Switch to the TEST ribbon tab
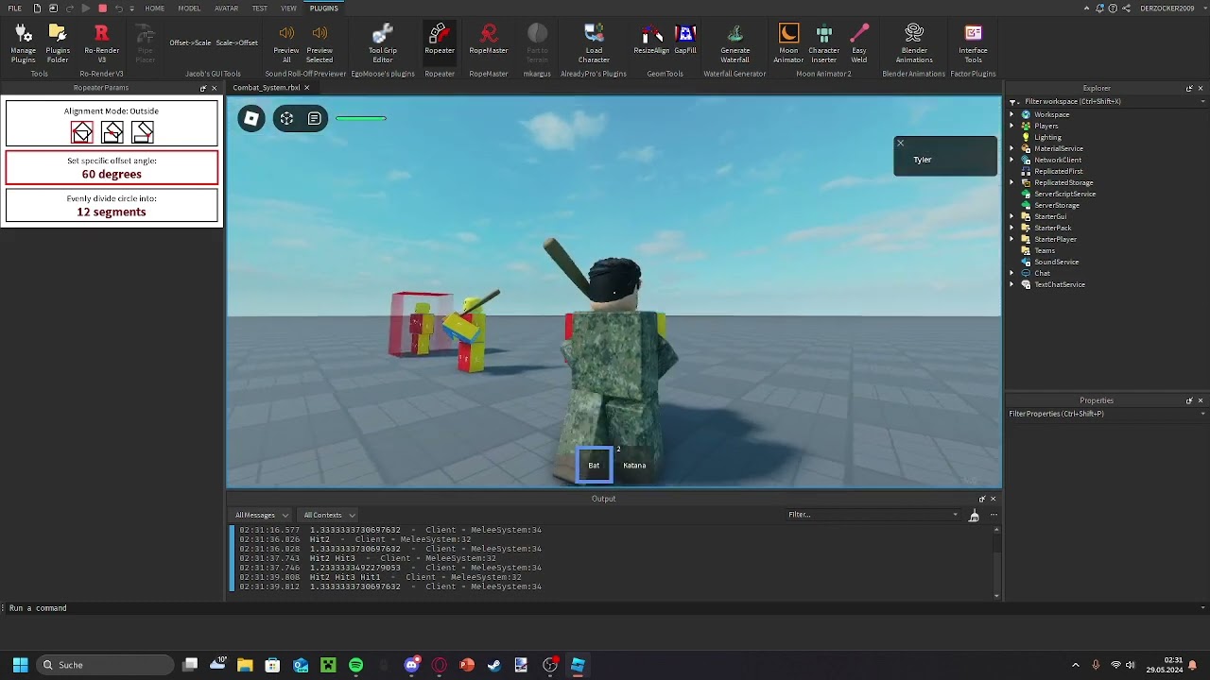Screen dimensions: 1210x680 pyautogui.click(x=259, y=8)
